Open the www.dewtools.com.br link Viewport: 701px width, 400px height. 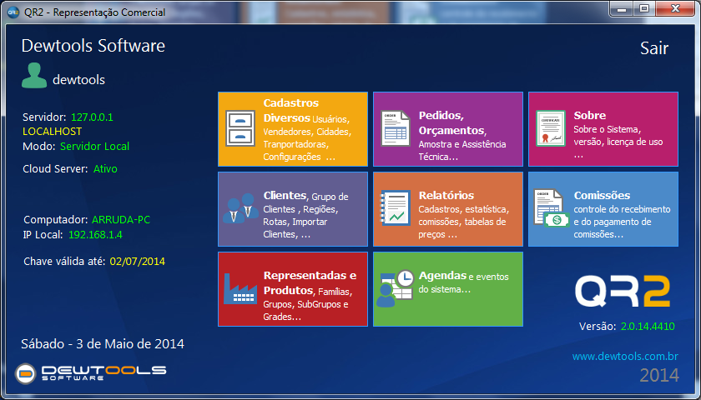pyautogui.click(x=625, y=357)
